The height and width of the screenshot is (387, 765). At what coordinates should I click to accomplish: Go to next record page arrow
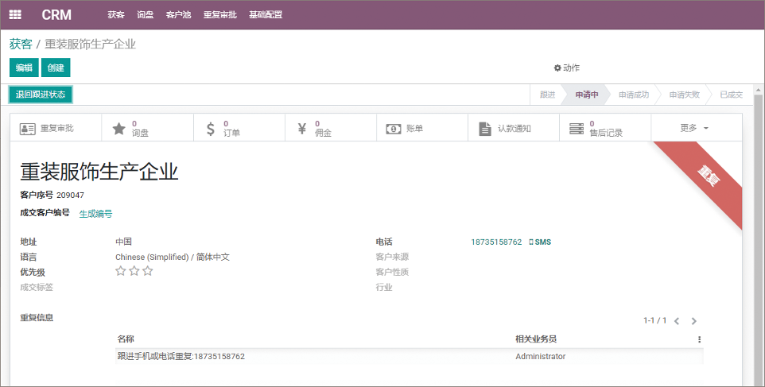pyautogui.click(x=693, y=321)
